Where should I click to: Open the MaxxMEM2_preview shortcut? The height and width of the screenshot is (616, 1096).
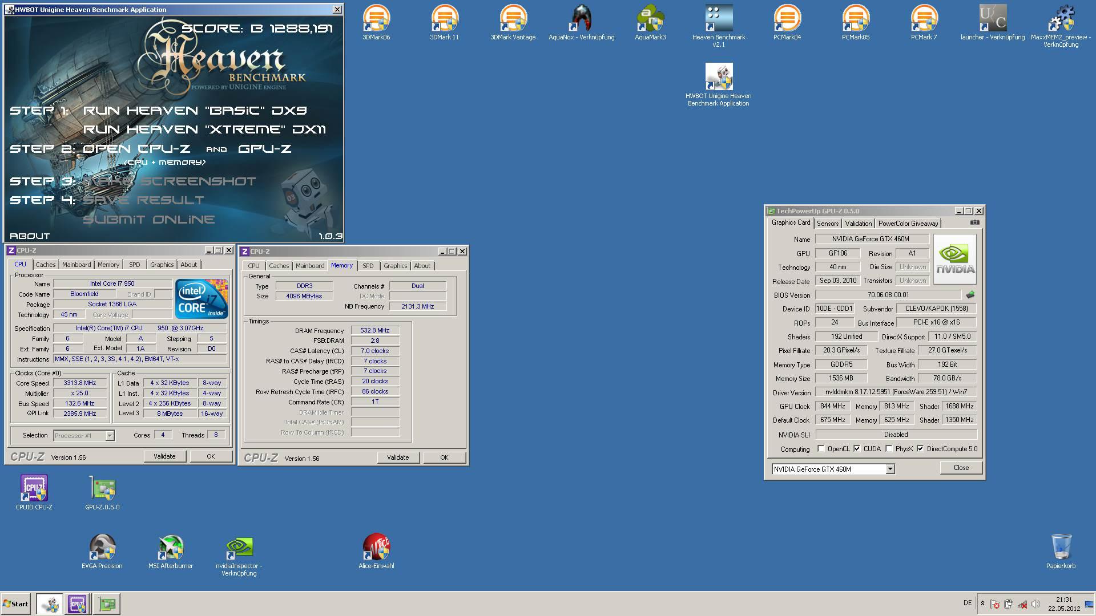pyautogui.click(x=1061, y=26)
